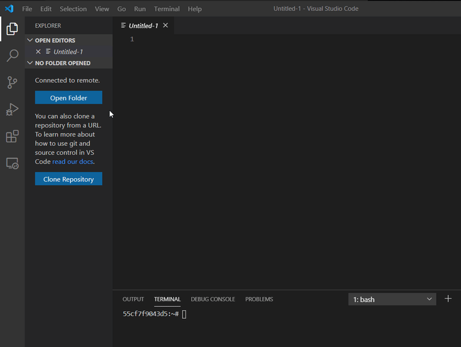Open the File menu

(27, 9)
